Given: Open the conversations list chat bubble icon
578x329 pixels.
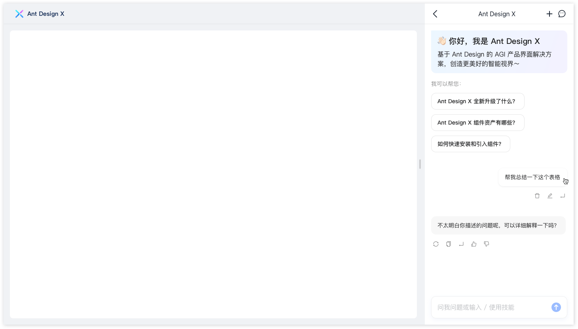Looking at the screenshot, I should (562, 14).
